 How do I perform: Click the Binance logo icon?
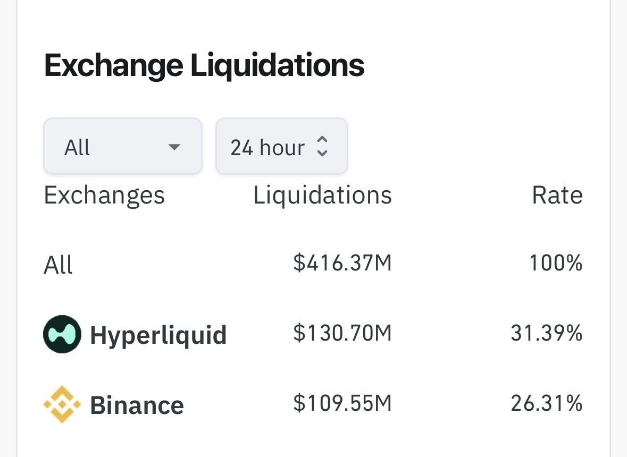[62, 404]
